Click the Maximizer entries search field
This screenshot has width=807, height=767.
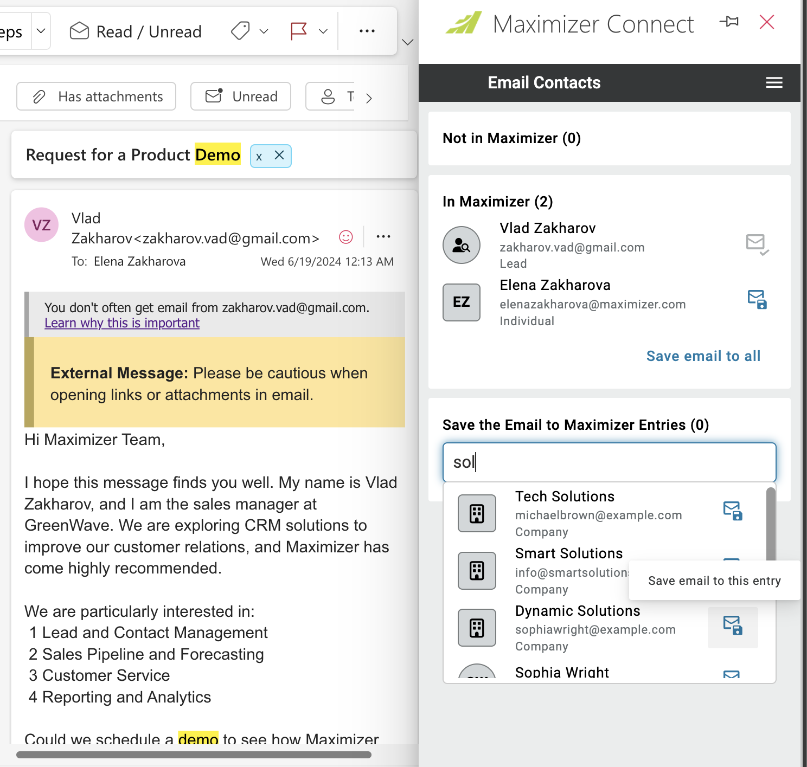pos(610,462)
